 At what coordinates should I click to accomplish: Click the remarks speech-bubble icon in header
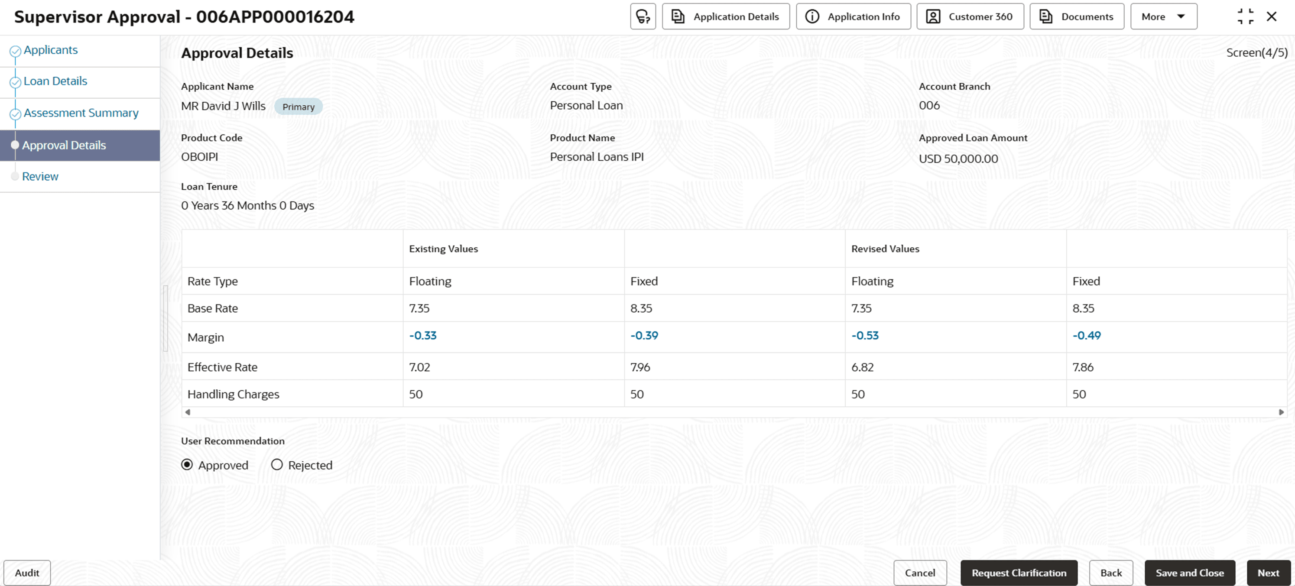pyautogui.click(x=643, y=16)
